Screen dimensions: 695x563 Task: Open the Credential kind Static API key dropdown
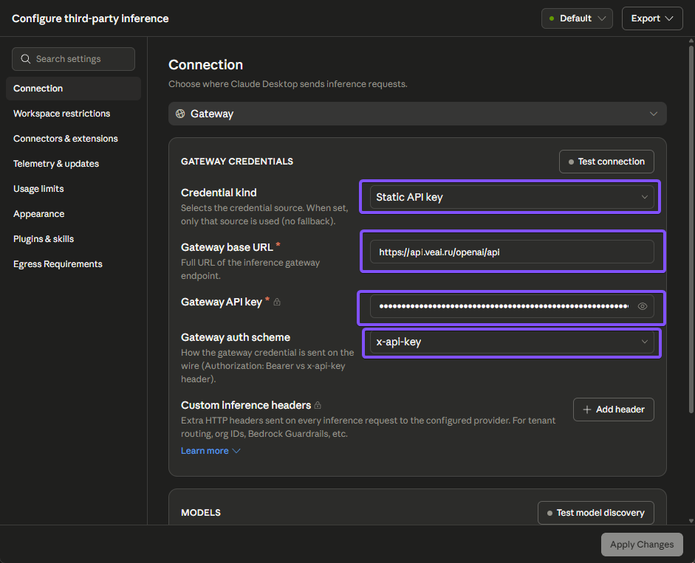point(512,197)
